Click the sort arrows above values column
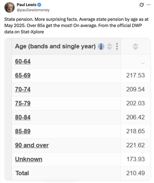 tap(136, 47)
